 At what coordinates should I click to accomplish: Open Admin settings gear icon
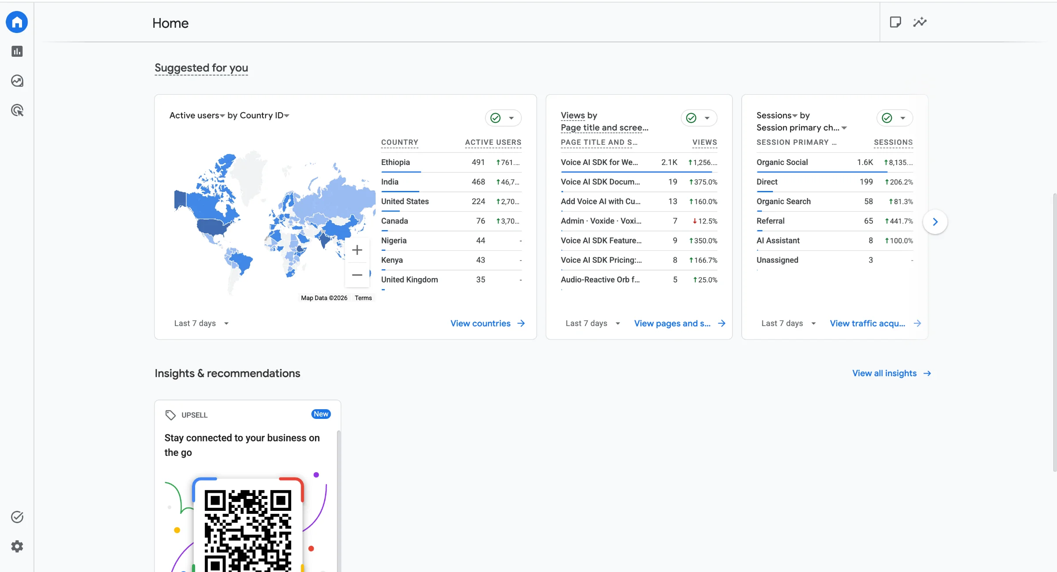pos(17,546)
